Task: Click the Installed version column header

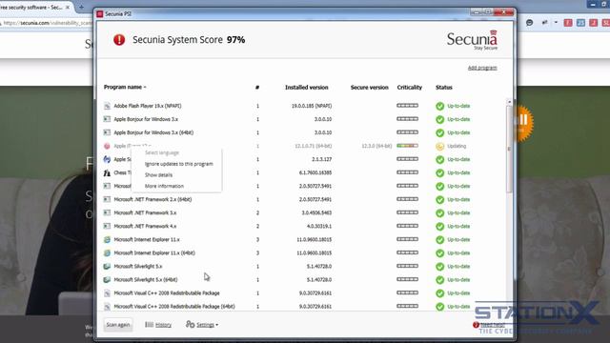Action: click(x=307, y=88)
